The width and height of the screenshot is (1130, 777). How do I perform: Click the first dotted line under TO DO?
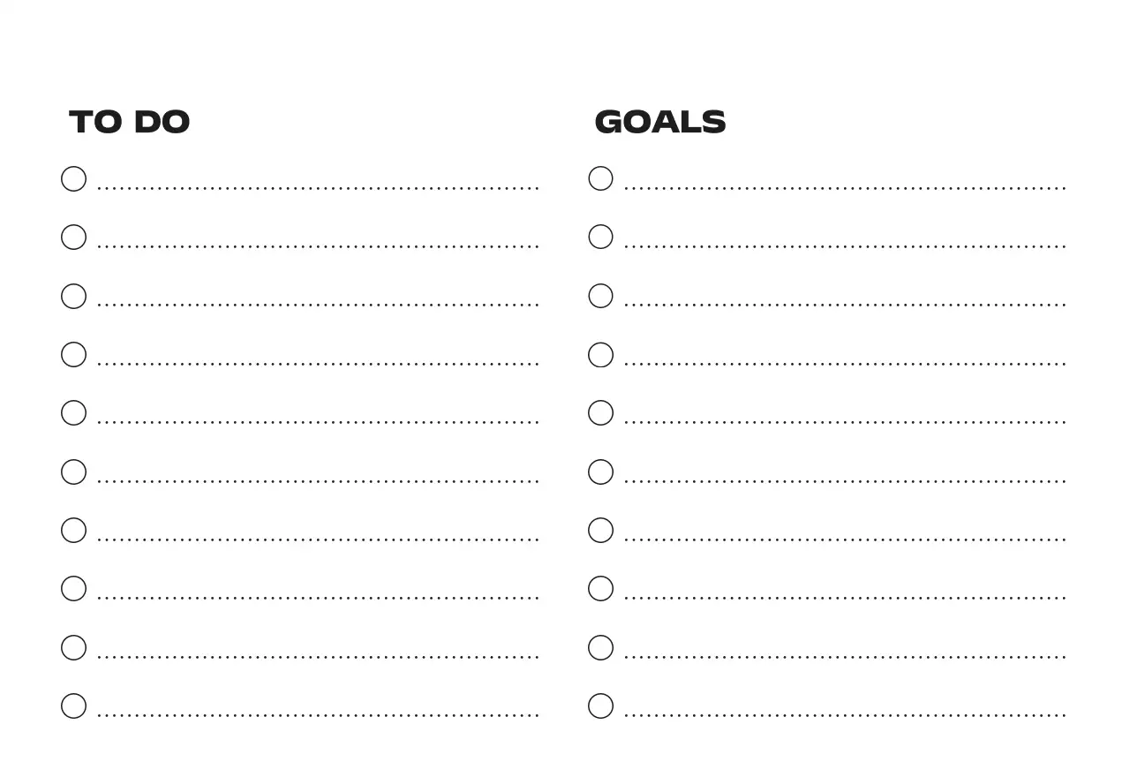coord(318,187)
